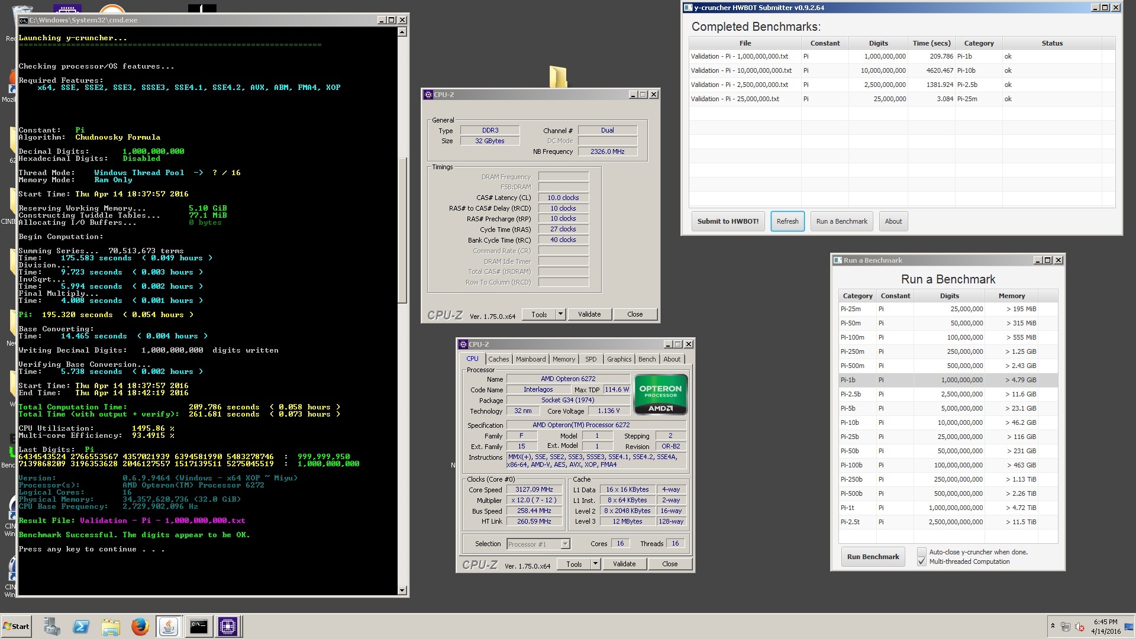Select Pi-500m benchmark row

(948, 366)
